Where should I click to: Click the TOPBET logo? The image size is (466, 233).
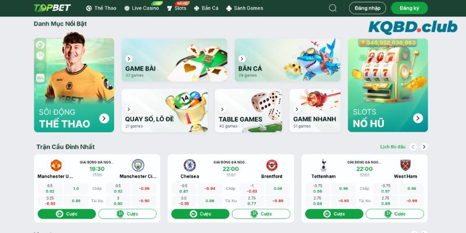click(x=52, y=8)
